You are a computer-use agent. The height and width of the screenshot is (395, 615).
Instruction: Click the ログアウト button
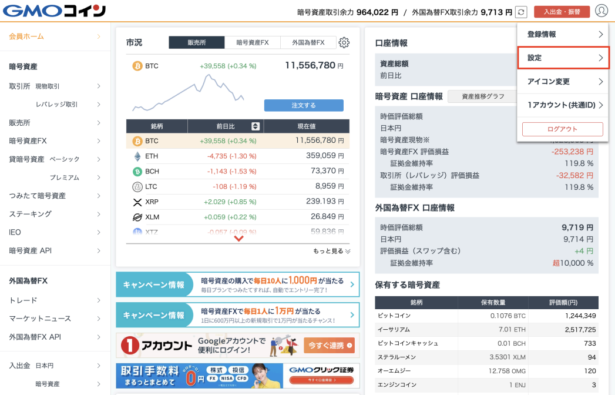pyautogui.click(x=563, y=129)
